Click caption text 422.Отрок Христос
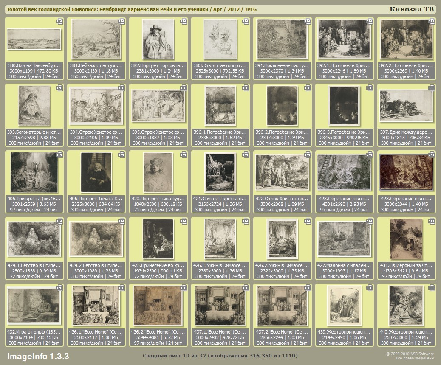Image resolution: width=441 pixels, height=365 pixels. [283, 199]
